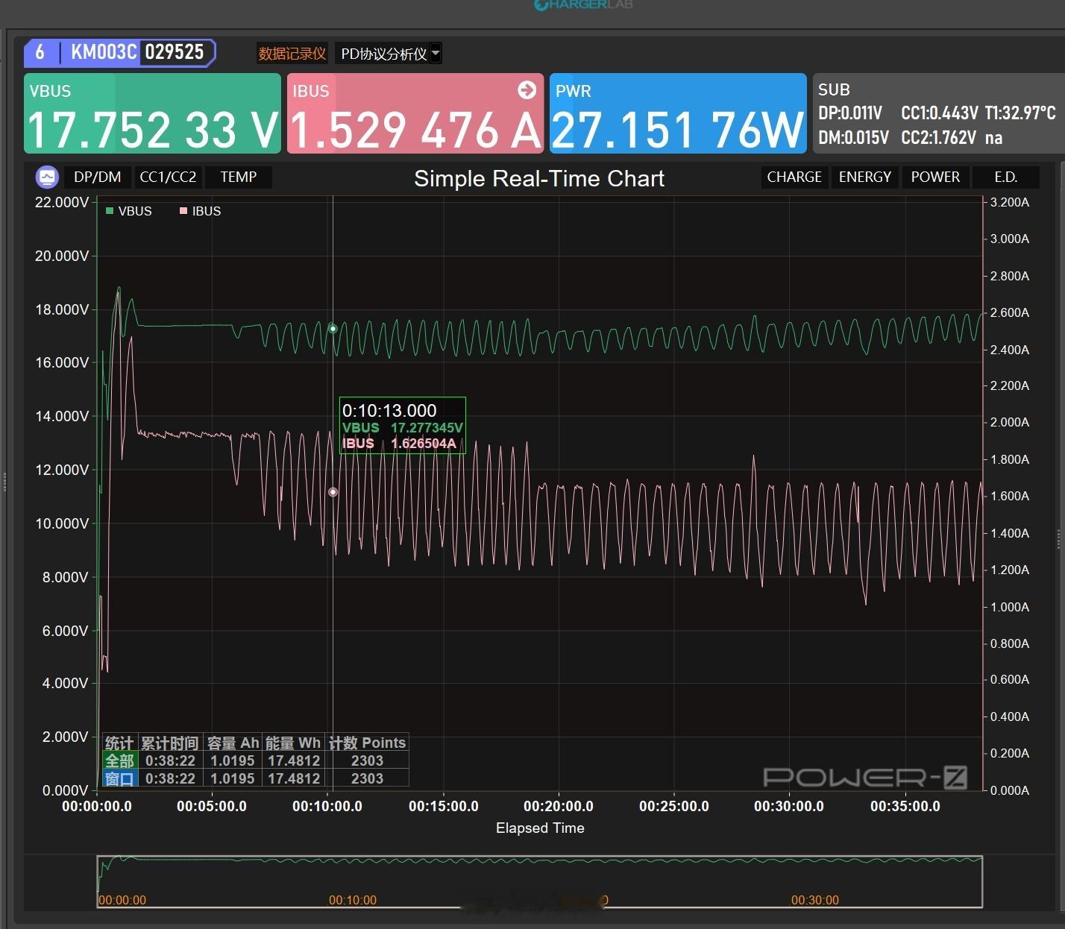Click the 累计时间 column header
The image size is (1065, 929).
[x=170, y=743]
